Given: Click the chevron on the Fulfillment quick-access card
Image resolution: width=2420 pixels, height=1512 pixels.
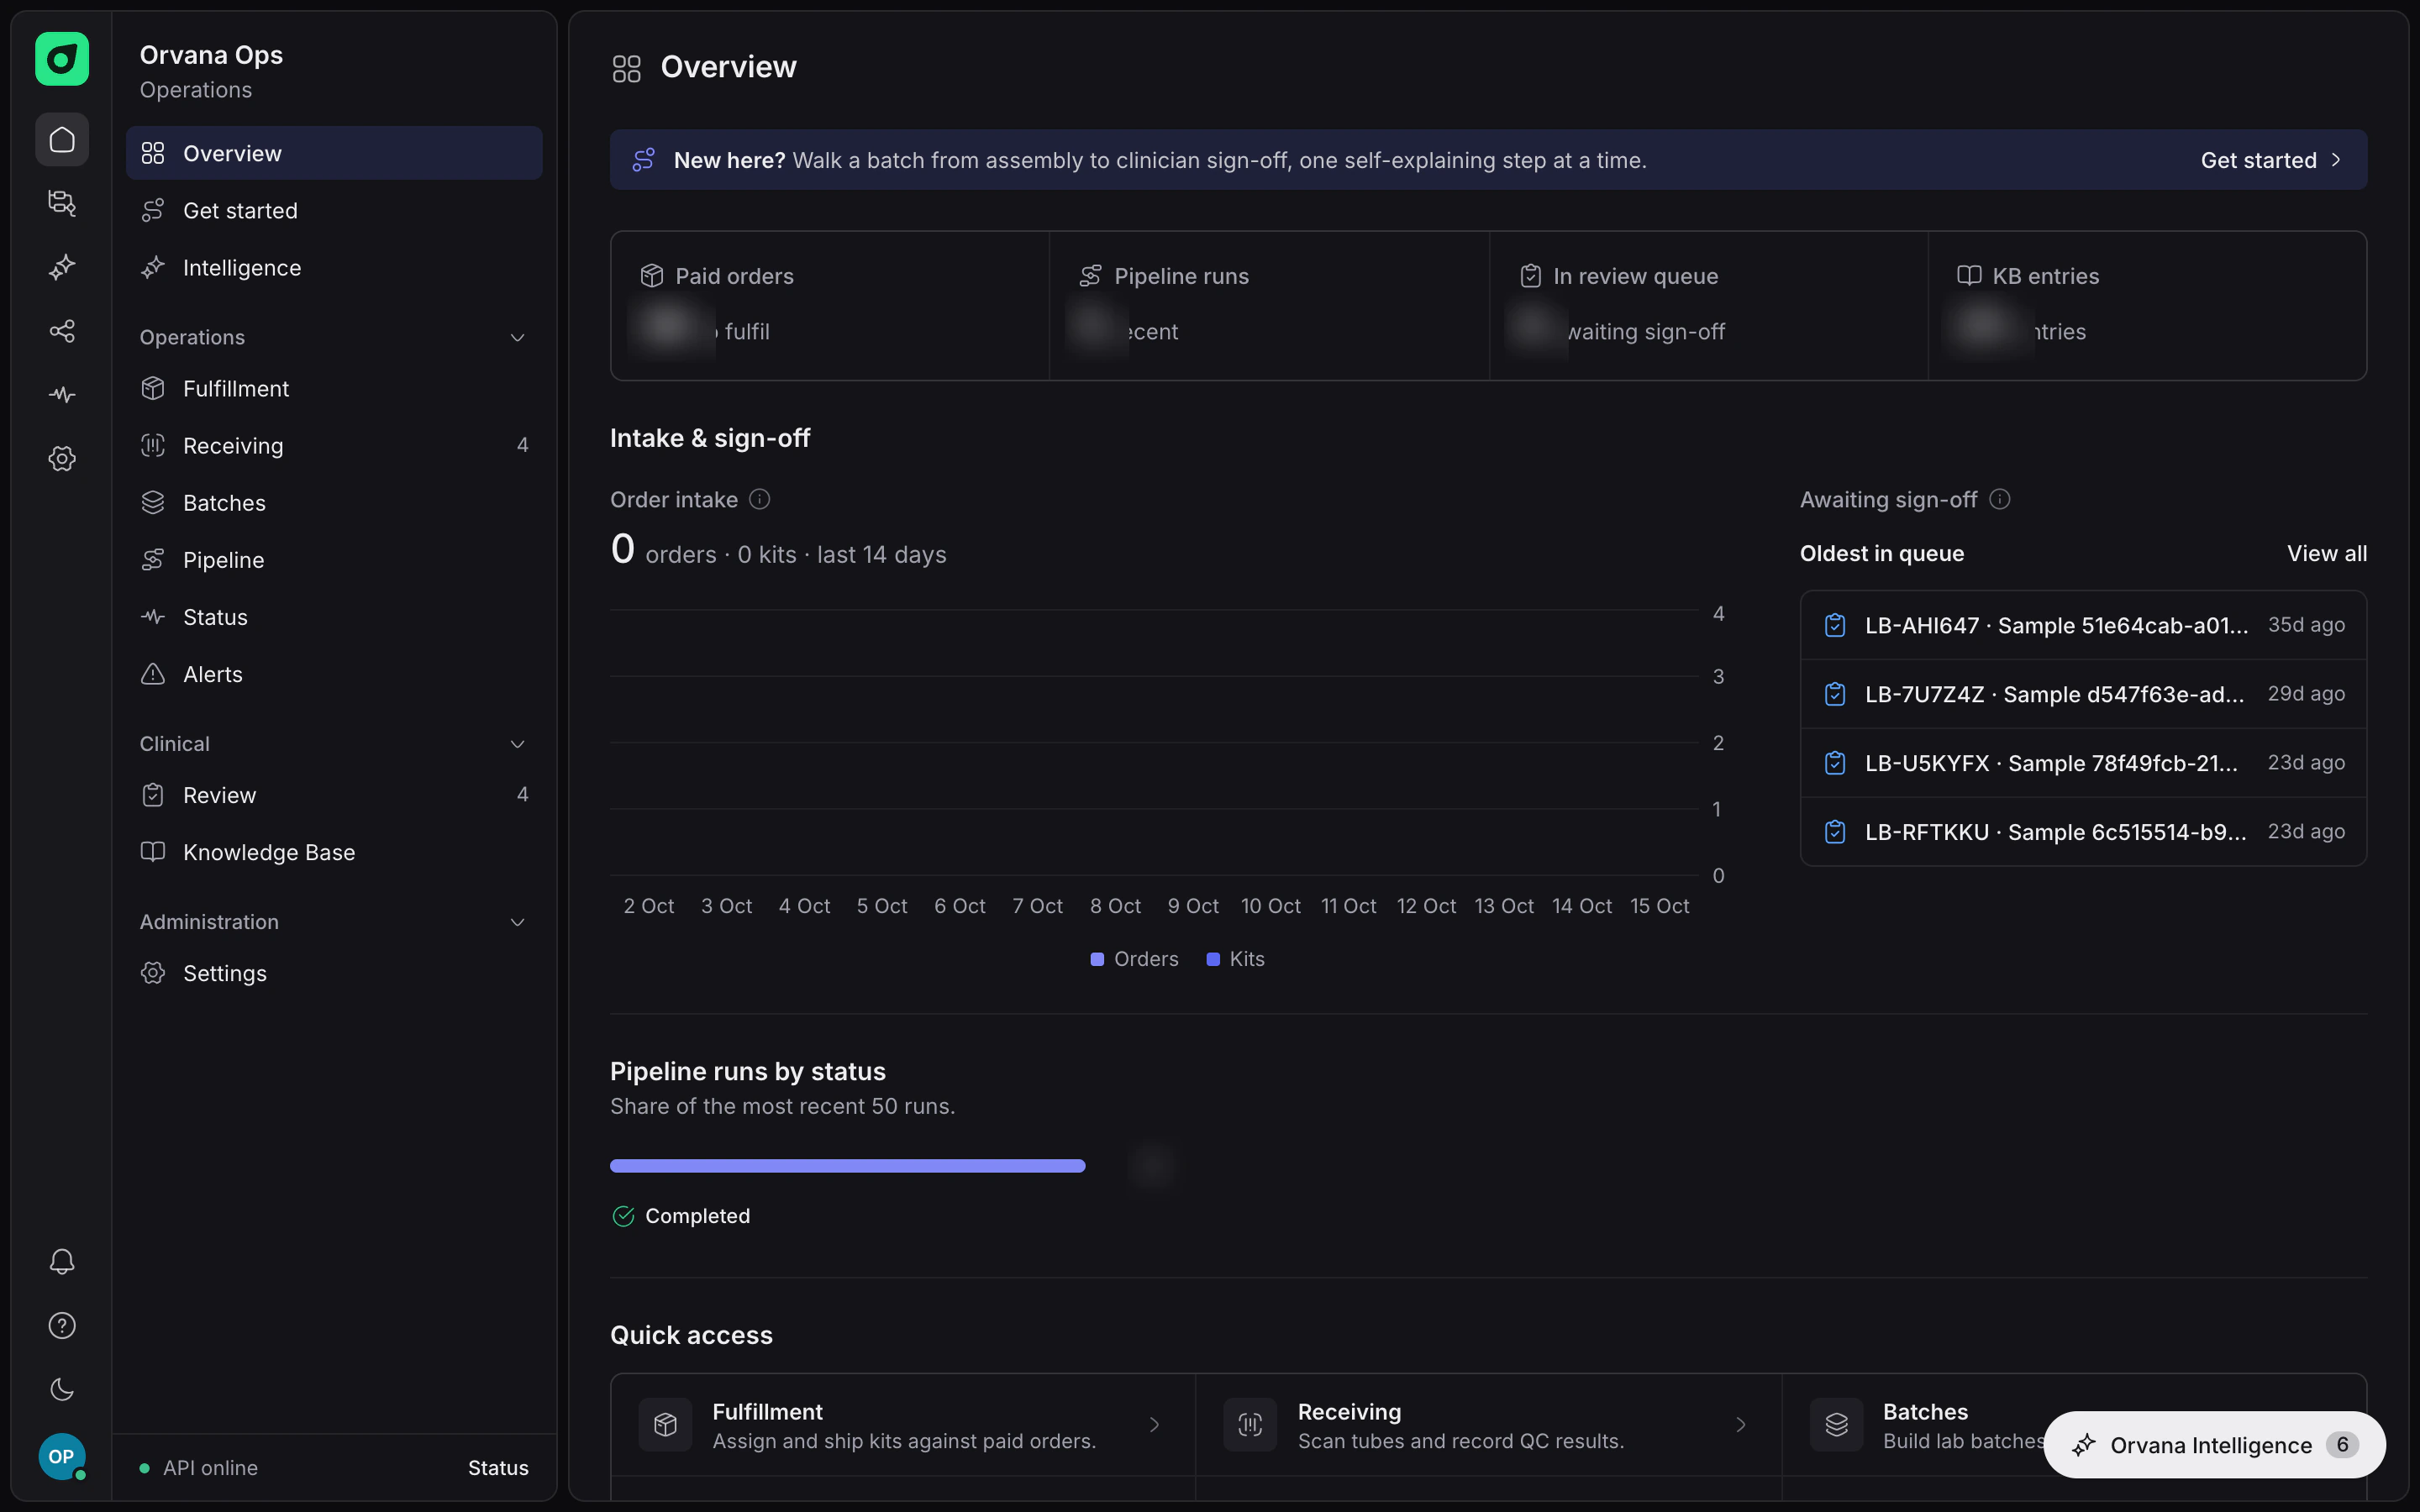Looking at the screenshot, I should tap(1155, 1425).
